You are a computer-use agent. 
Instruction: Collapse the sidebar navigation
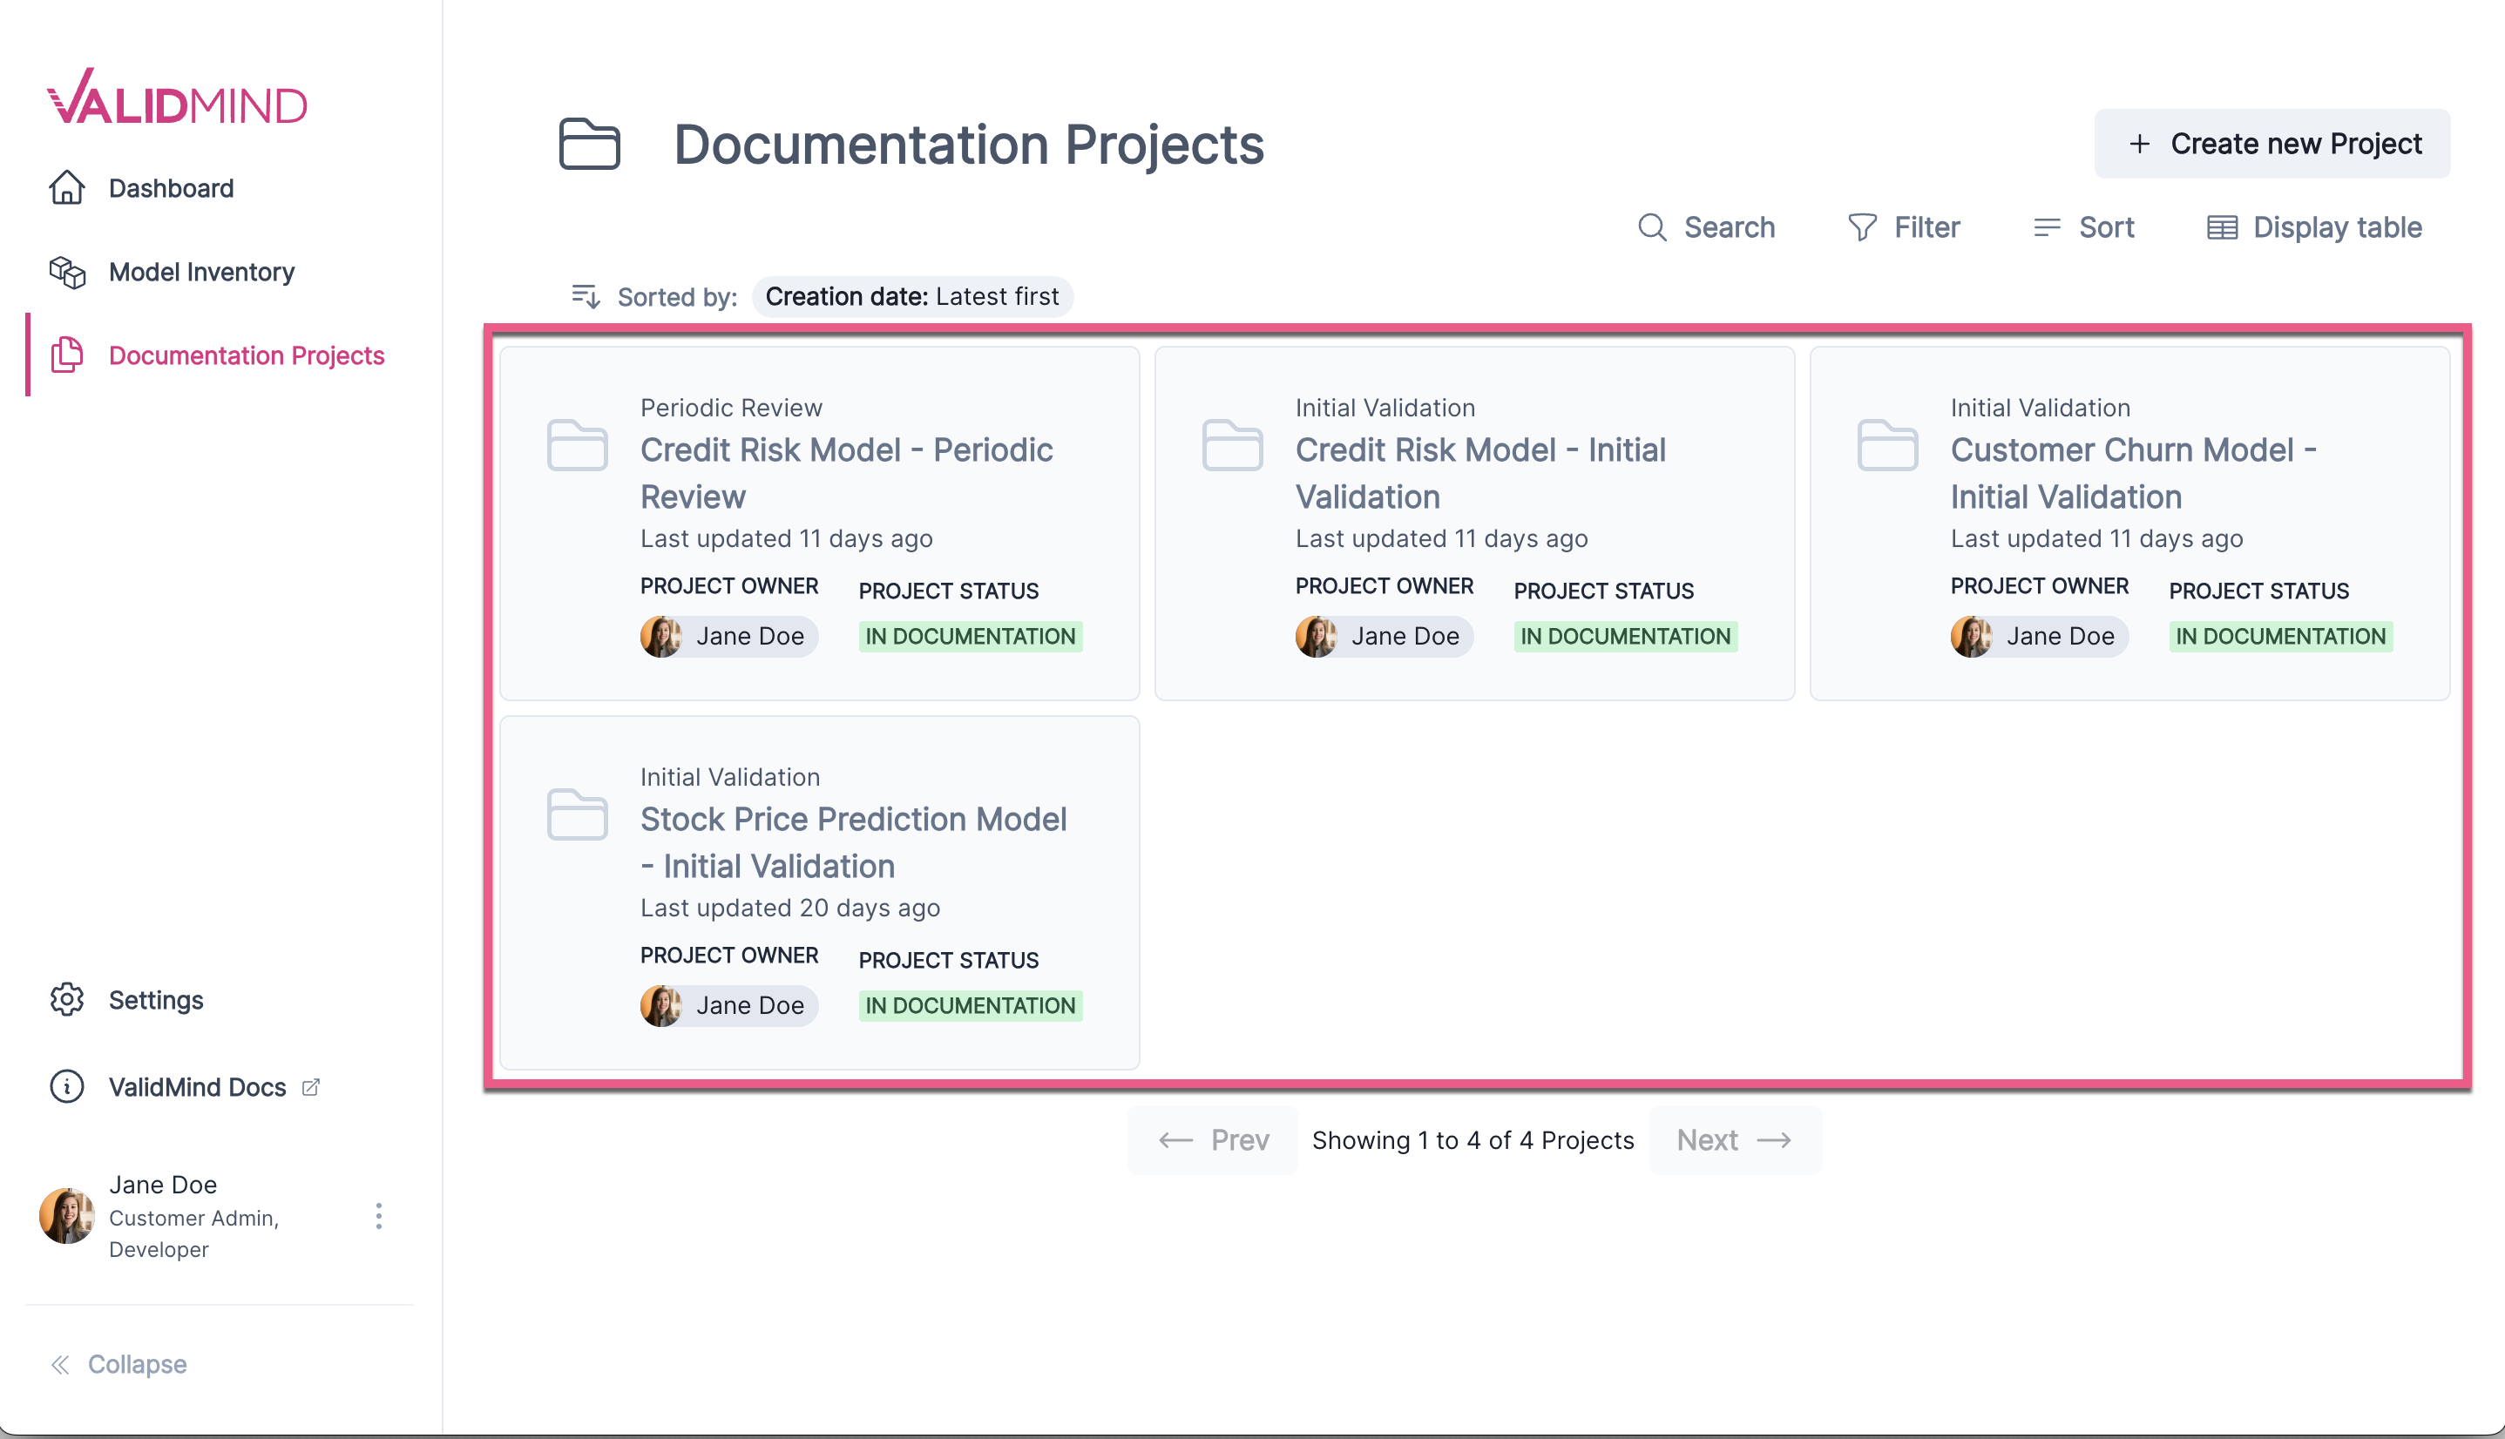coord(118,1364)
